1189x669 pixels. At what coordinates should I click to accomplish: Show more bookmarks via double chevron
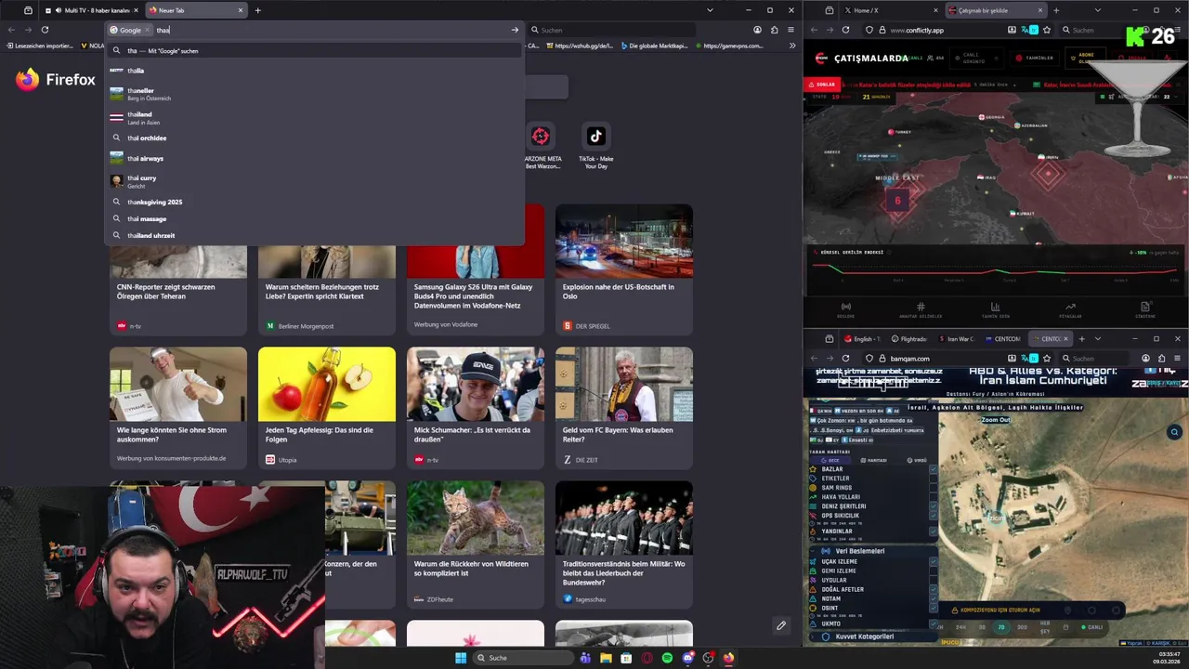click(792, 46)
